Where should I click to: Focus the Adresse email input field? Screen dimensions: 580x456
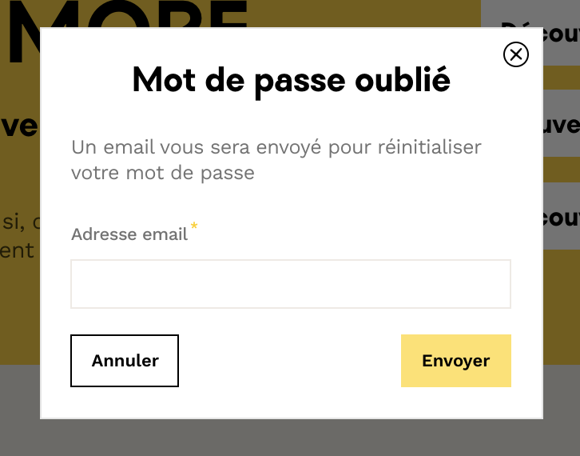pos(291,284)
